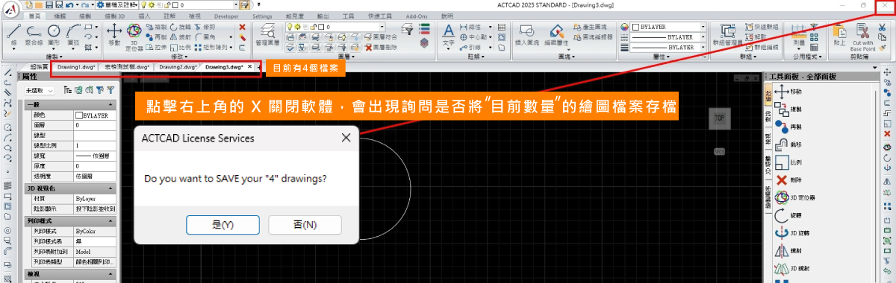
Task: Toggle the layer lightbulb on/off in ribbon
Action: (x=290, y=27)
